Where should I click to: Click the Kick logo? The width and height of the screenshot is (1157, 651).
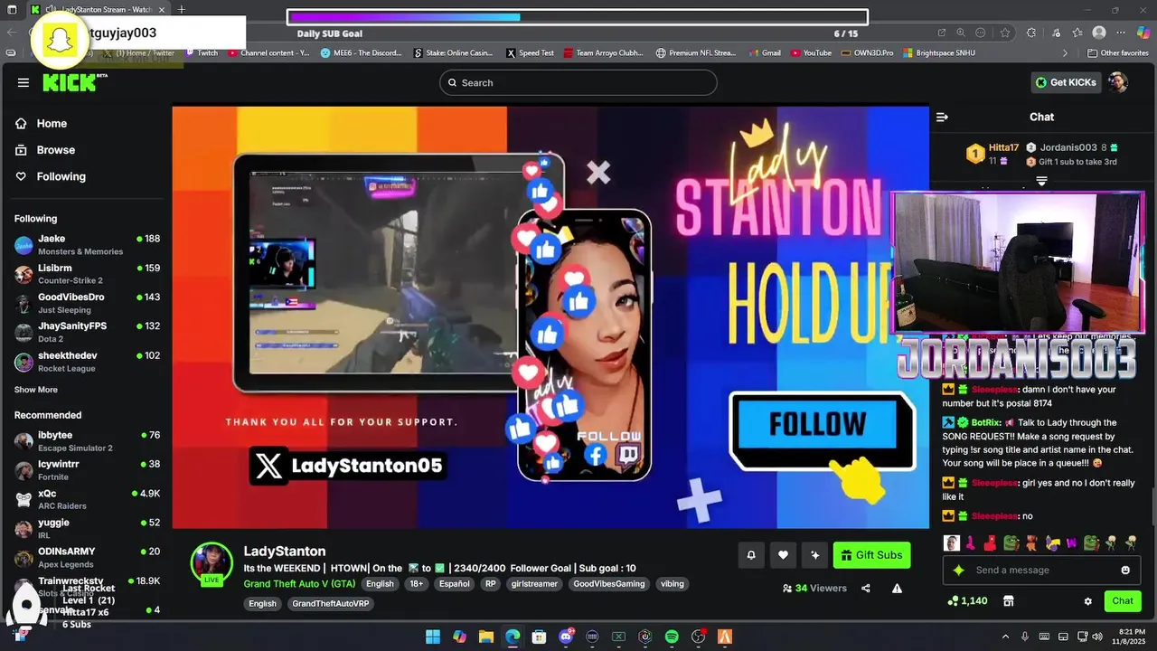[x=73, y=82]
